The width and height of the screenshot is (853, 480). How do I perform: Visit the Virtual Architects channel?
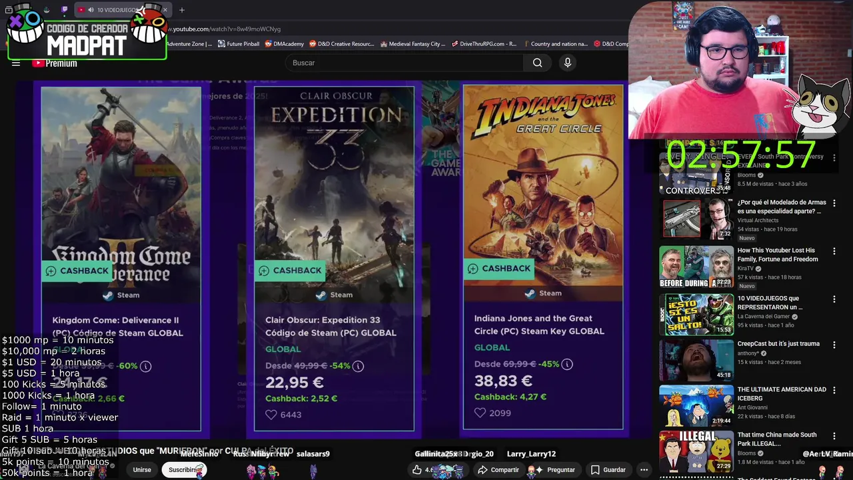(x=758, y=220)
